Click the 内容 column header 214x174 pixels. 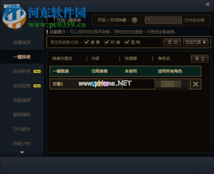click(95, 58)
